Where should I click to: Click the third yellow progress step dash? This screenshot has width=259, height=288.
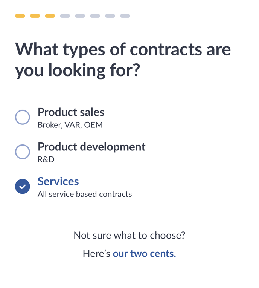(x=50, y=16)
